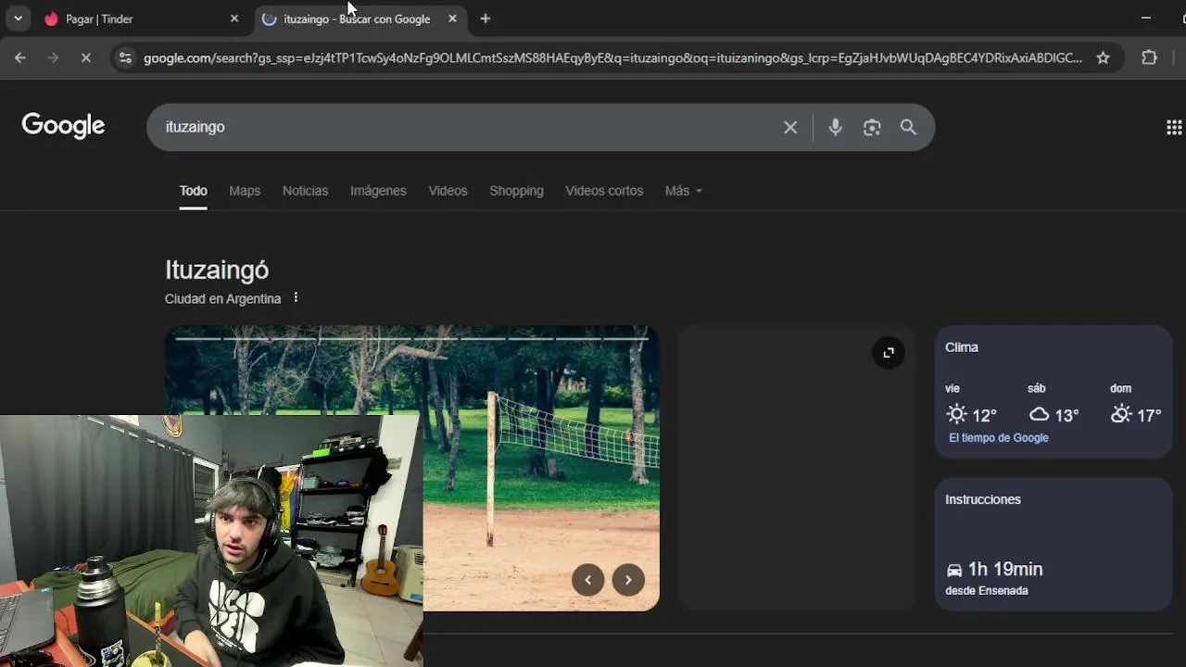
Task: Select Sunday 17° weather forecast
Action: pos(1136,404)
